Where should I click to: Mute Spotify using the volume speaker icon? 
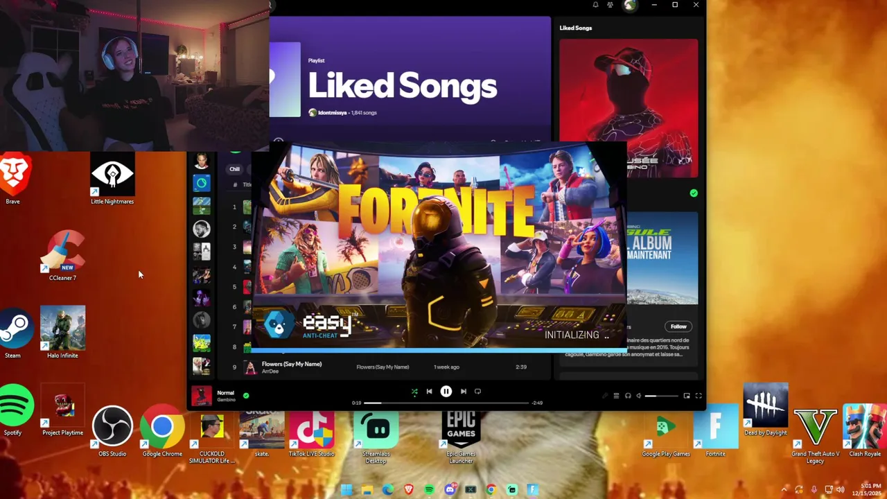(x=639, y=396)
